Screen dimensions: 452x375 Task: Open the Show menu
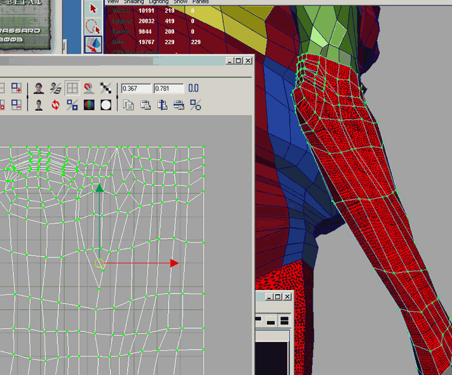(x=181, y=2)
